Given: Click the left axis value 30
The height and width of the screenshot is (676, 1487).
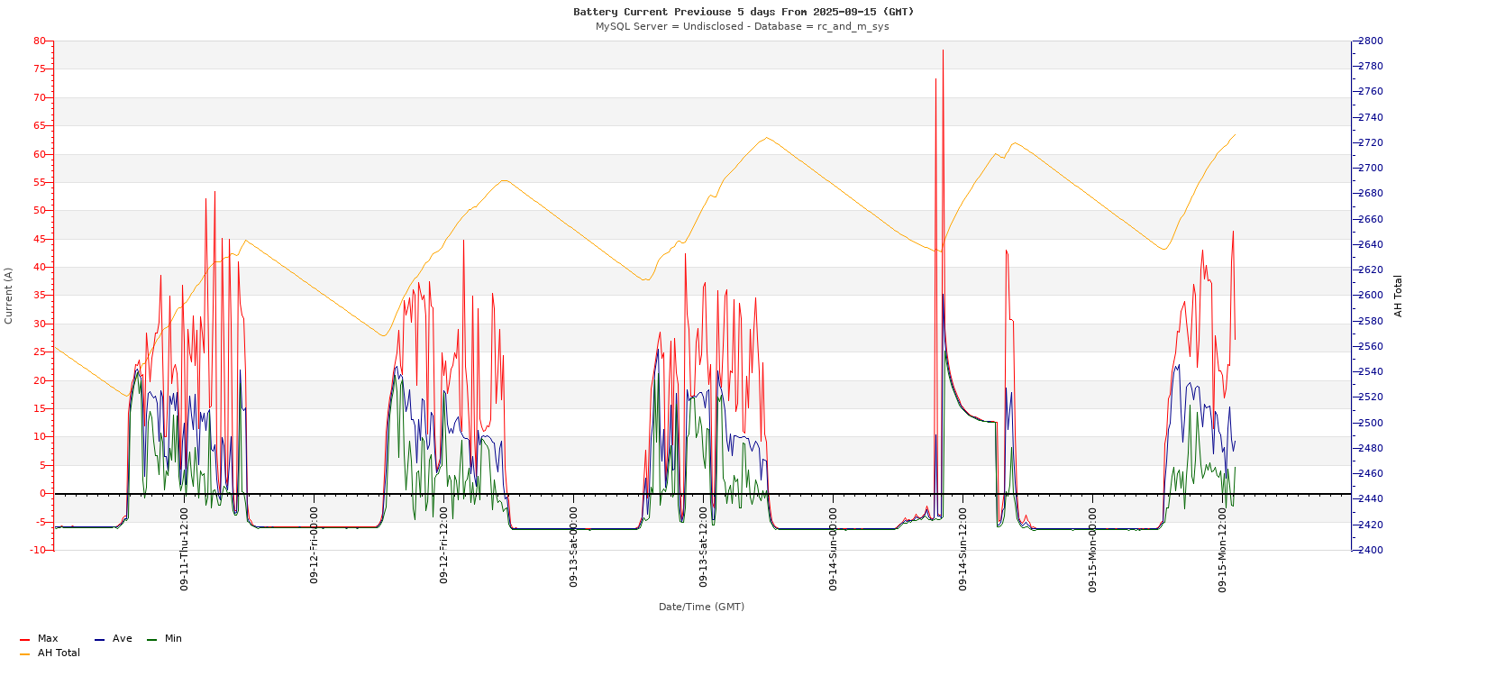Looking at the screenshot, I should (x=39, y=324).
